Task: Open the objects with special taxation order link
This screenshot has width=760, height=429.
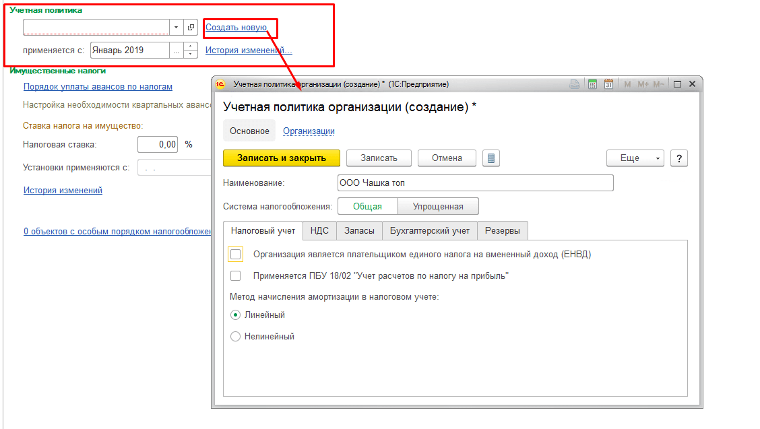Action: [x=117, y=231]
